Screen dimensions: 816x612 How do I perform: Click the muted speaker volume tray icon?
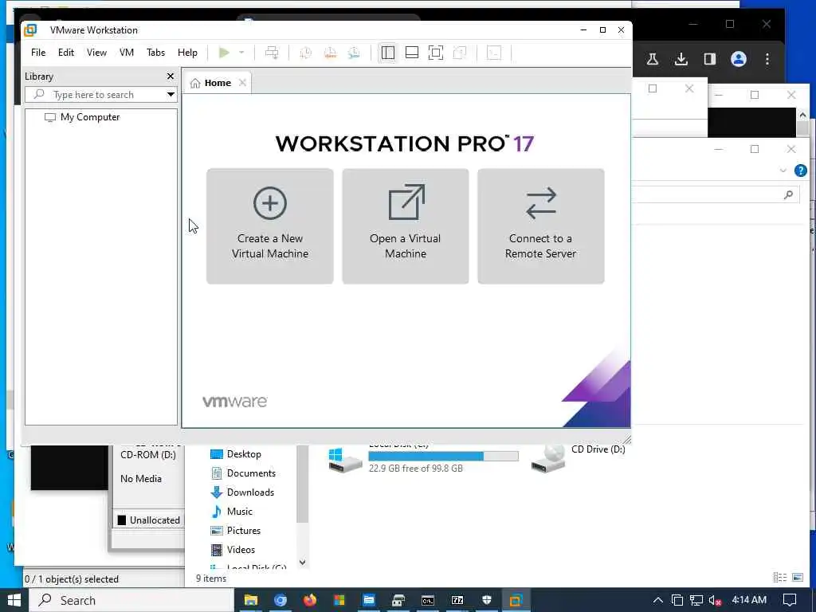click(x=716, y=601)
